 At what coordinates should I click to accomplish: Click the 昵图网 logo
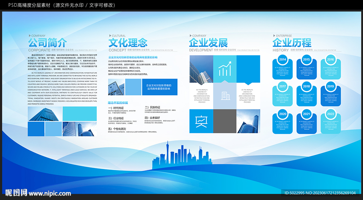[x=16, y=193]
